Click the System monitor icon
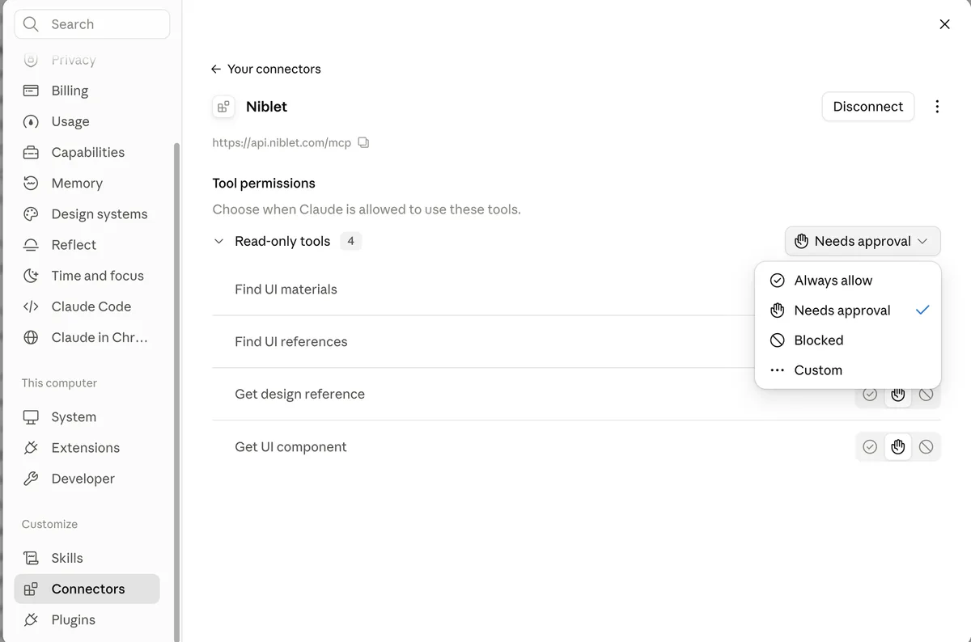This screenshot has height=642, width=971. (31, 417)
